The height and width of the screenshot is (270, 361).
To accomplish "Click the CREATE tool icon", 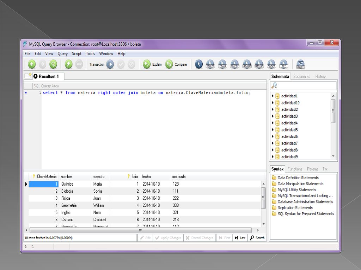I will (x=300, y=64).
